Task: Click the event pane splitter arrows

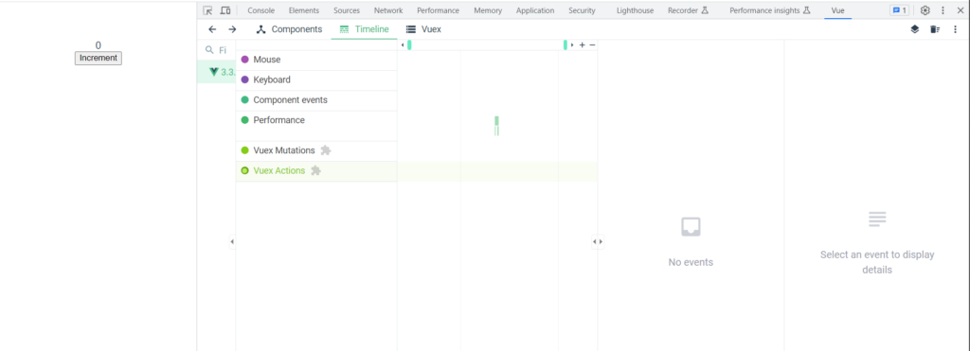Action: pyautogui.click(x=598, y=241)
